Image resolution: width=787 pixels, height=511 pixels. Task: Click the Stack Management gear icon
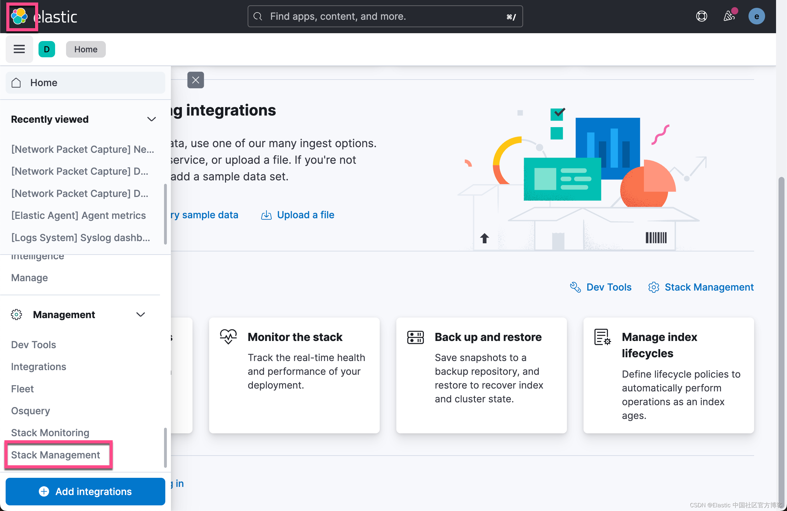(x=654, y=287)
